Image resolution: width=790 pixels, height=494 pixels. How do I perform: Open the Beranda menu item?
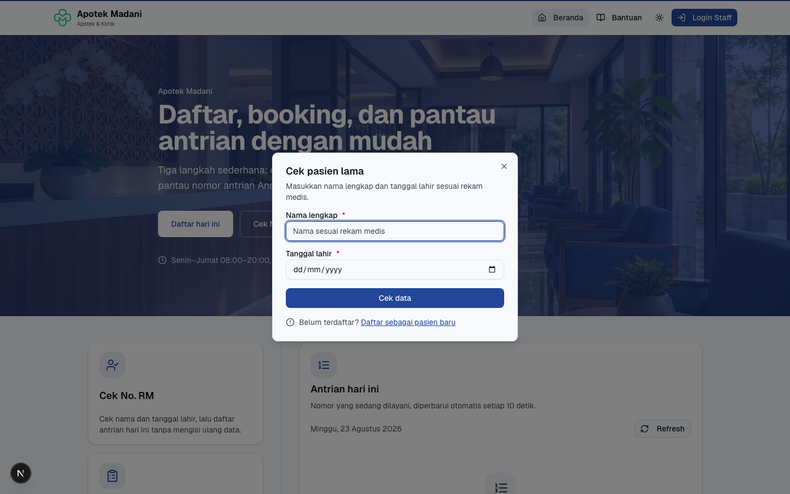[560, 18]
